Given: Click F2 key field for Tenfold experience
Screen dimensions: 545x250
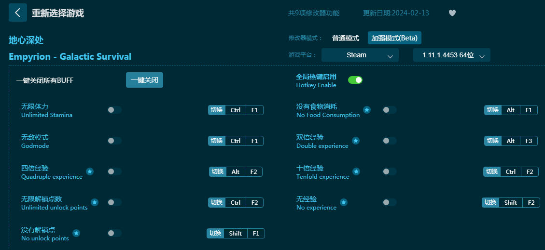Looking at the screenshot, I should 530,172.
